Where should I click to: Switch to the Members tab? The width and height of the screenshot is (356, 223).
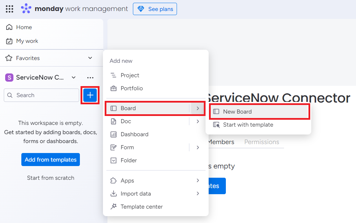pos(221,142)
